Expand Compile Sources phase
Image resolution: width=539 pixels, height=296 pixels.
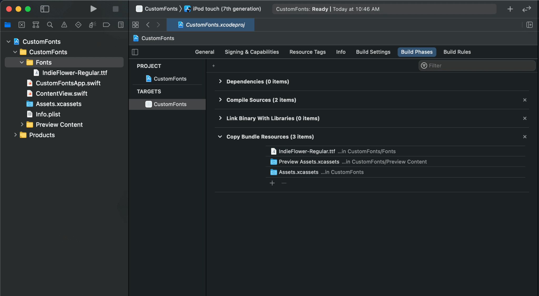click(220, 100)
